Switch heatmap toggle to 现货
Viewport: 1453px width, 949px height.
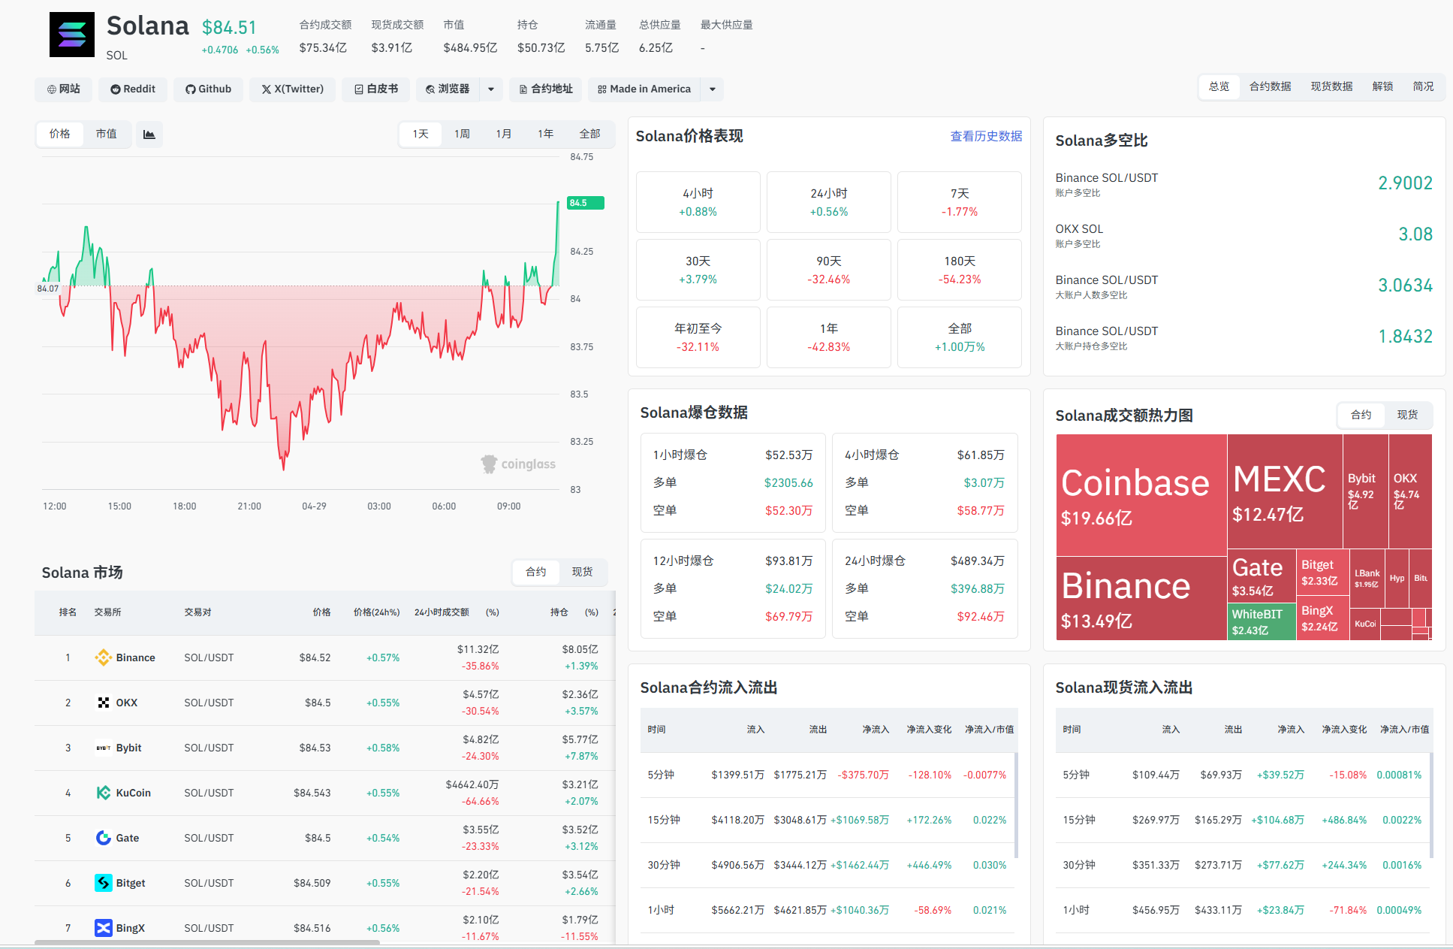(1407, 415)
